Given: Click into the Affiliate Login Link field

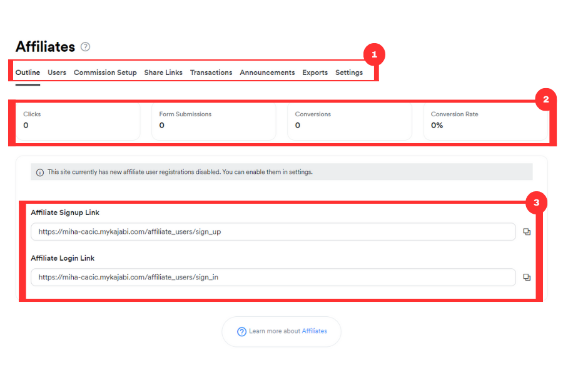Looking at the screenshot, I should coord(273,277).
